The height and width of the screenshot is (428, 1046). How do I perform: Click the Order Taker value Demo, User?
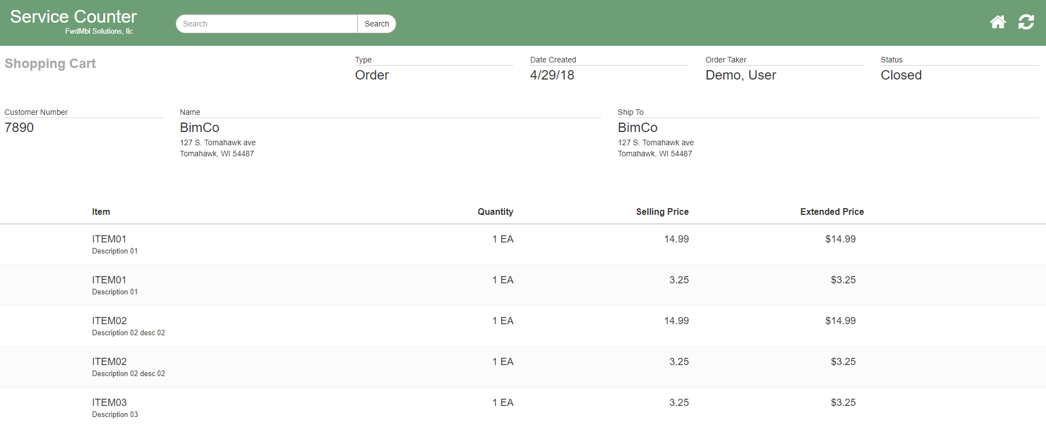click(740, 75)
